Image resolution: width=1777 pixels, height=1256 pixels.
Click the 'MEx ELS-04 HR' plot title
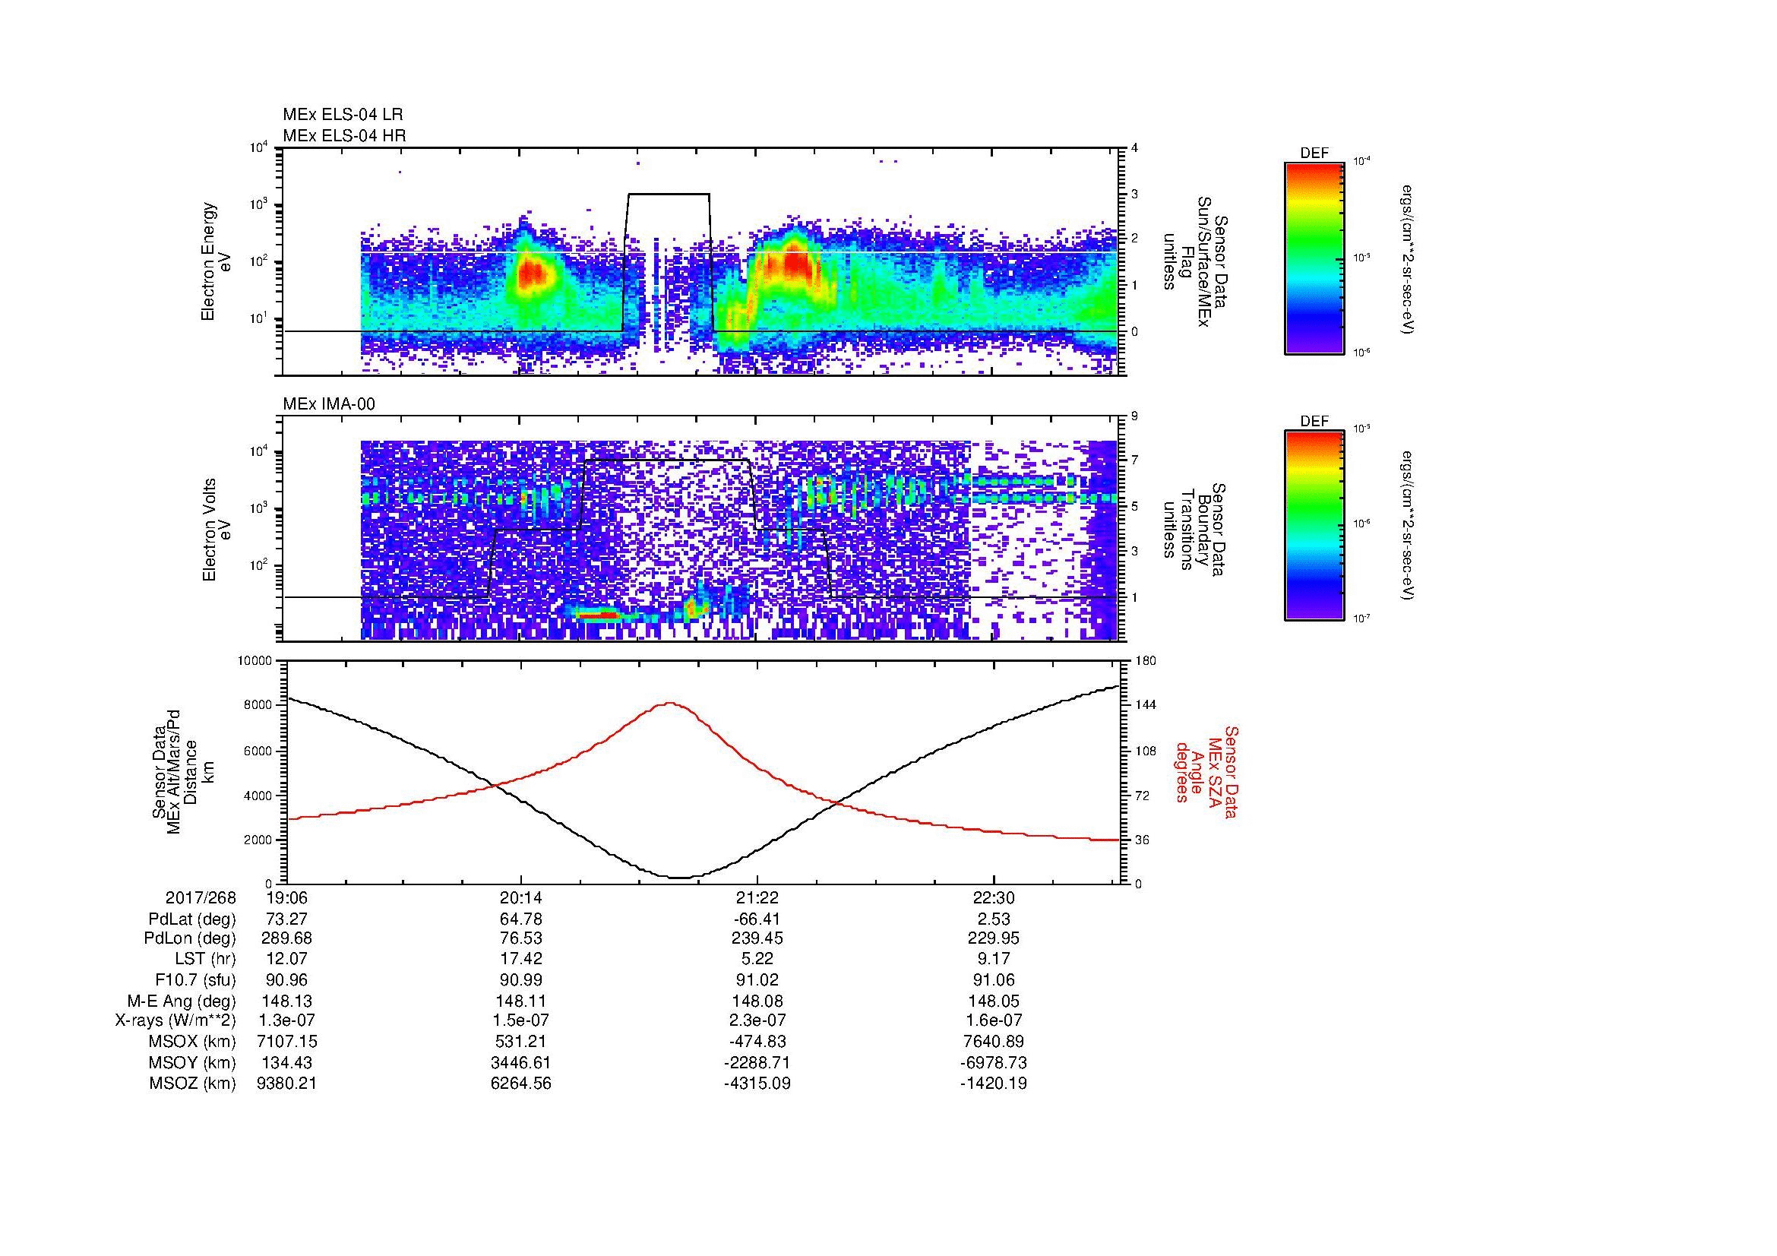click(344, 135)
